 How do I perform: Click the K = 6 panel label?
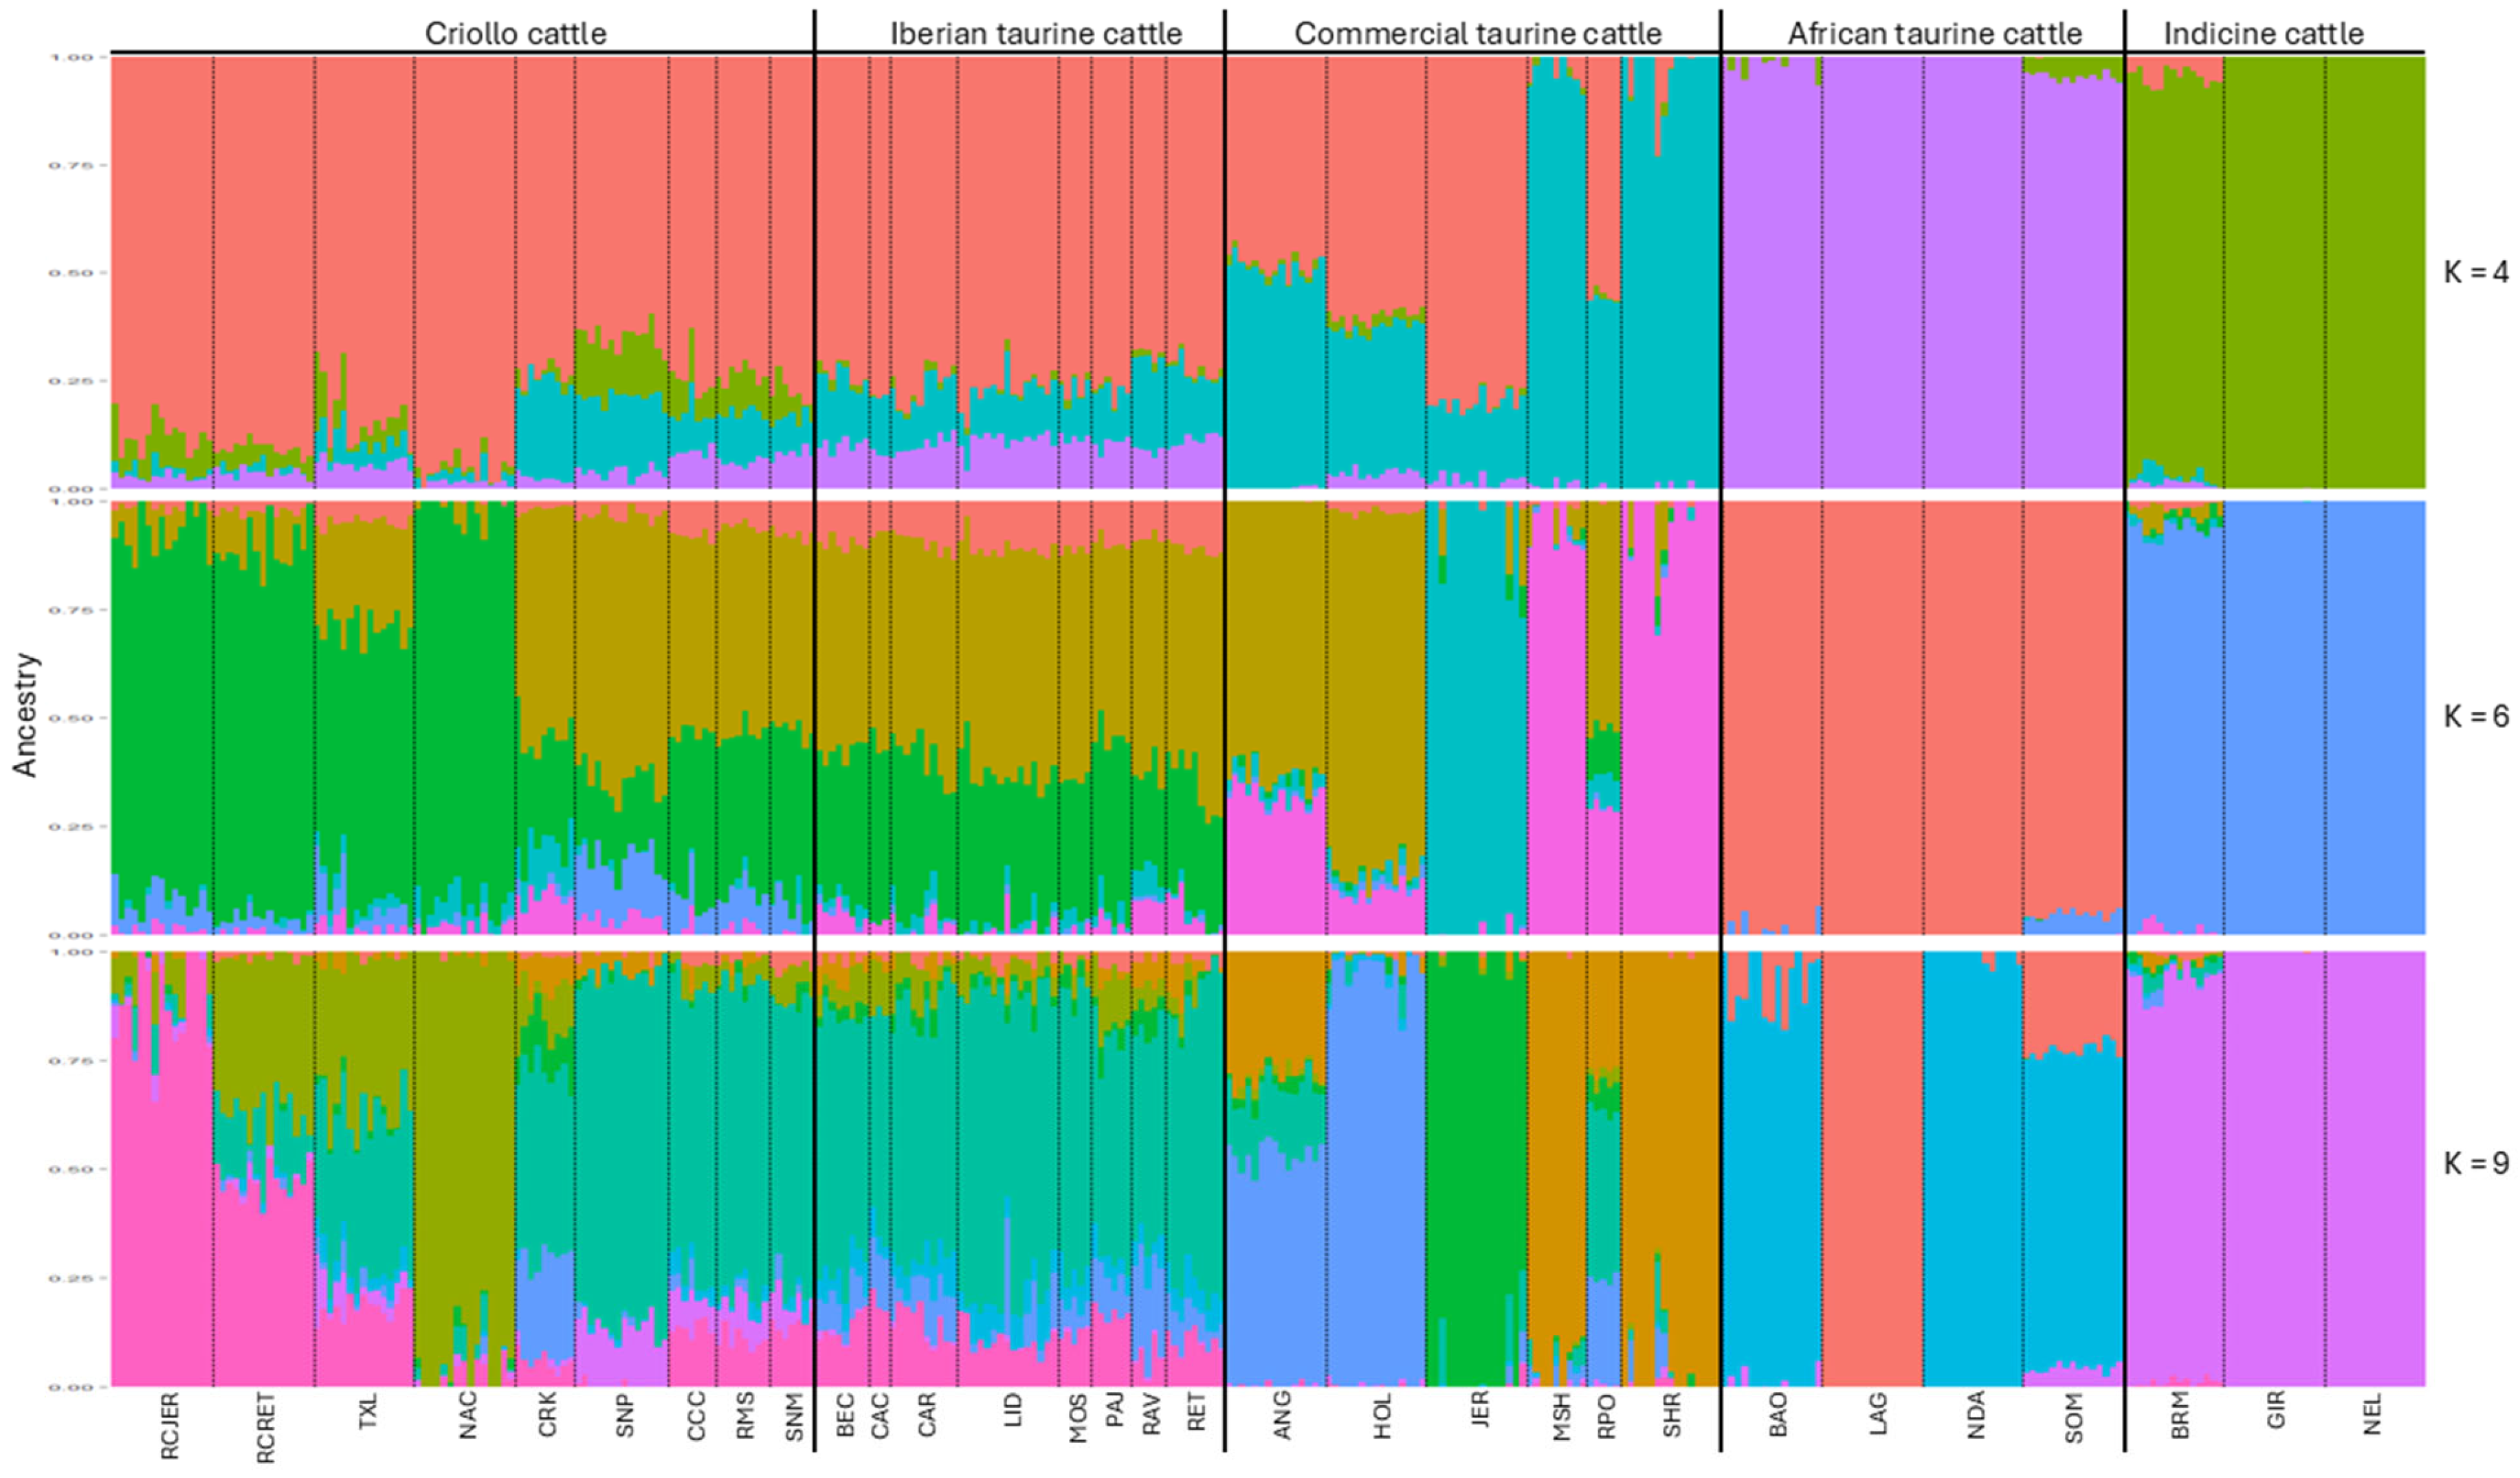pyautogui.click(x=2475, y=716)
